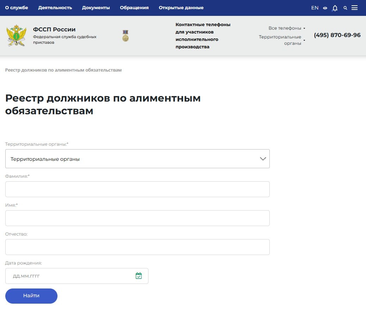Click the Реестр должников breadcrumb
366x310 pixels.
63,70
